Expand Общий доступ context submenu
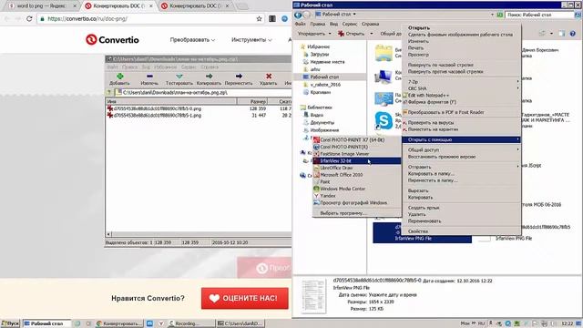This screenshot has width=583, height=328. pos(461,149)
